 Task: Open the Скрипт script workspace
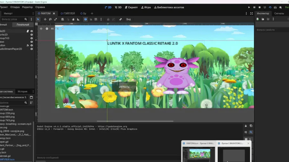pyautogui.click(x=131, y=7)
